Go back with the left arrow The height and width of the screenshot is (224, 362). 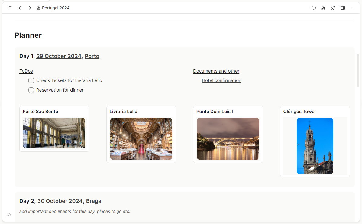tap(21, 8)
